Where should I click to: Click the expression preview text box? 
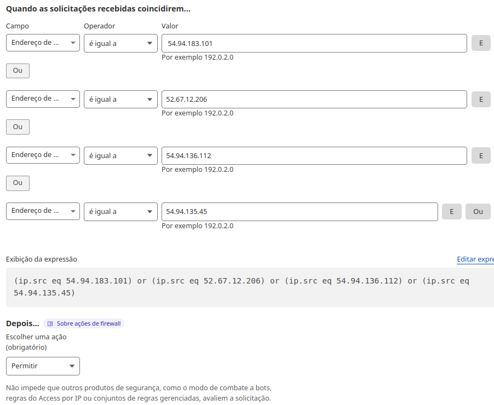(250, 287)
